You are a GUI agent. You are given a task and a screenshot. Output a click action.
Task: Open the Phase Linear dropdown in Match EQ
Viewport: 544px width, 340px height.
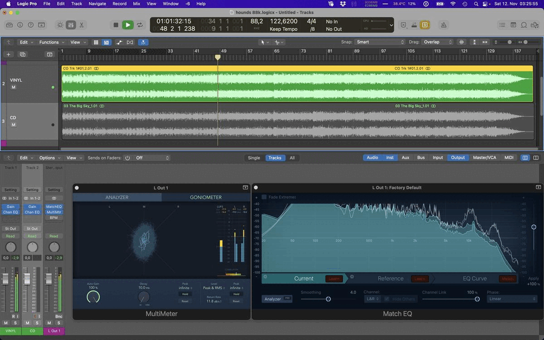(x=512, y=299)
